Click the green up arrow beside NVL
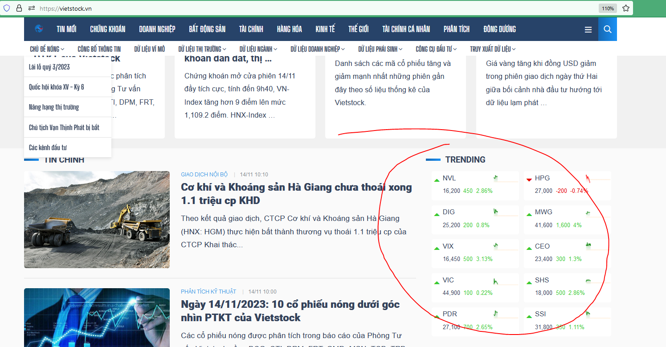The image size is (666, 347). click(437, 180)
